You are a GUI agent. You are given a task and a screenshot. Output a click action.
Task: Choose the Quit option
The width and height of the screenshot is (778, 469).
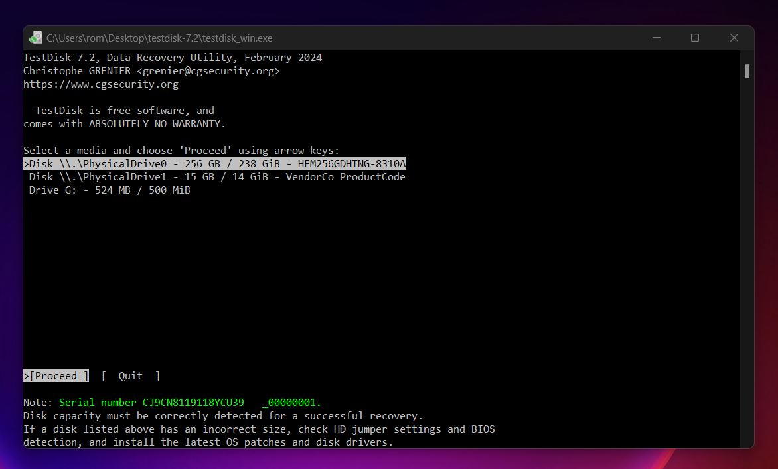[131, 375]
